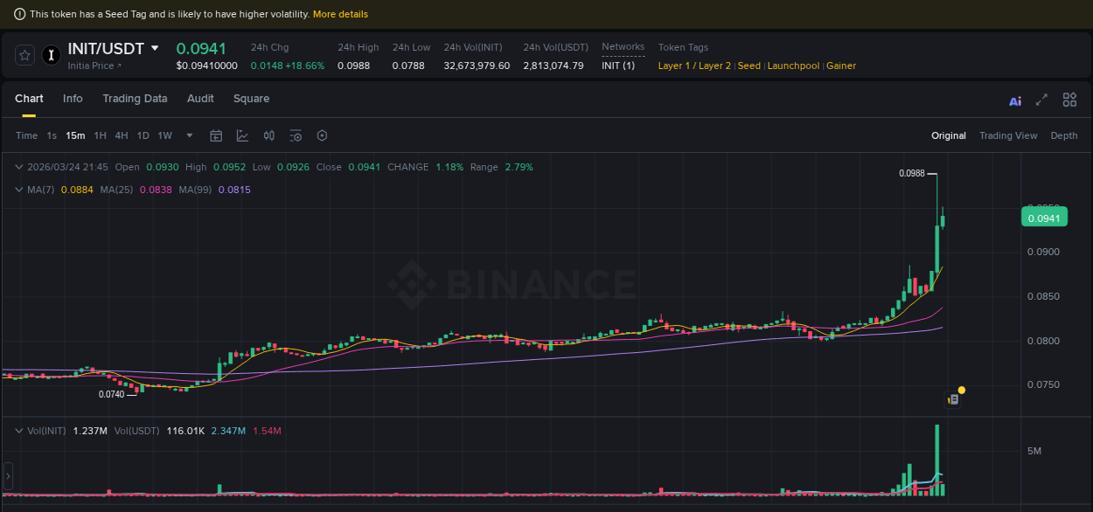Click the 24h Vol(INIT) value 32,673,979.60

coord(477,66)
